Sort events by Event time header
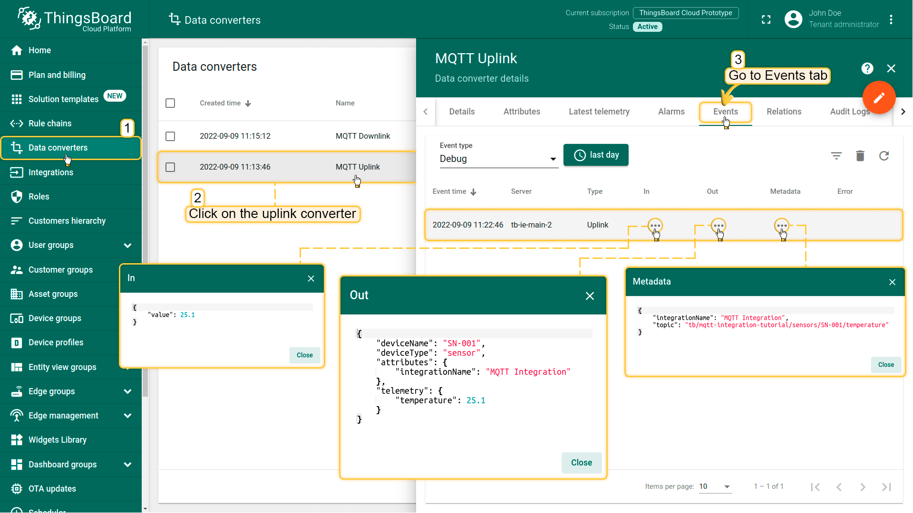Viewport: 913px width, 513px height. [454, 191]
